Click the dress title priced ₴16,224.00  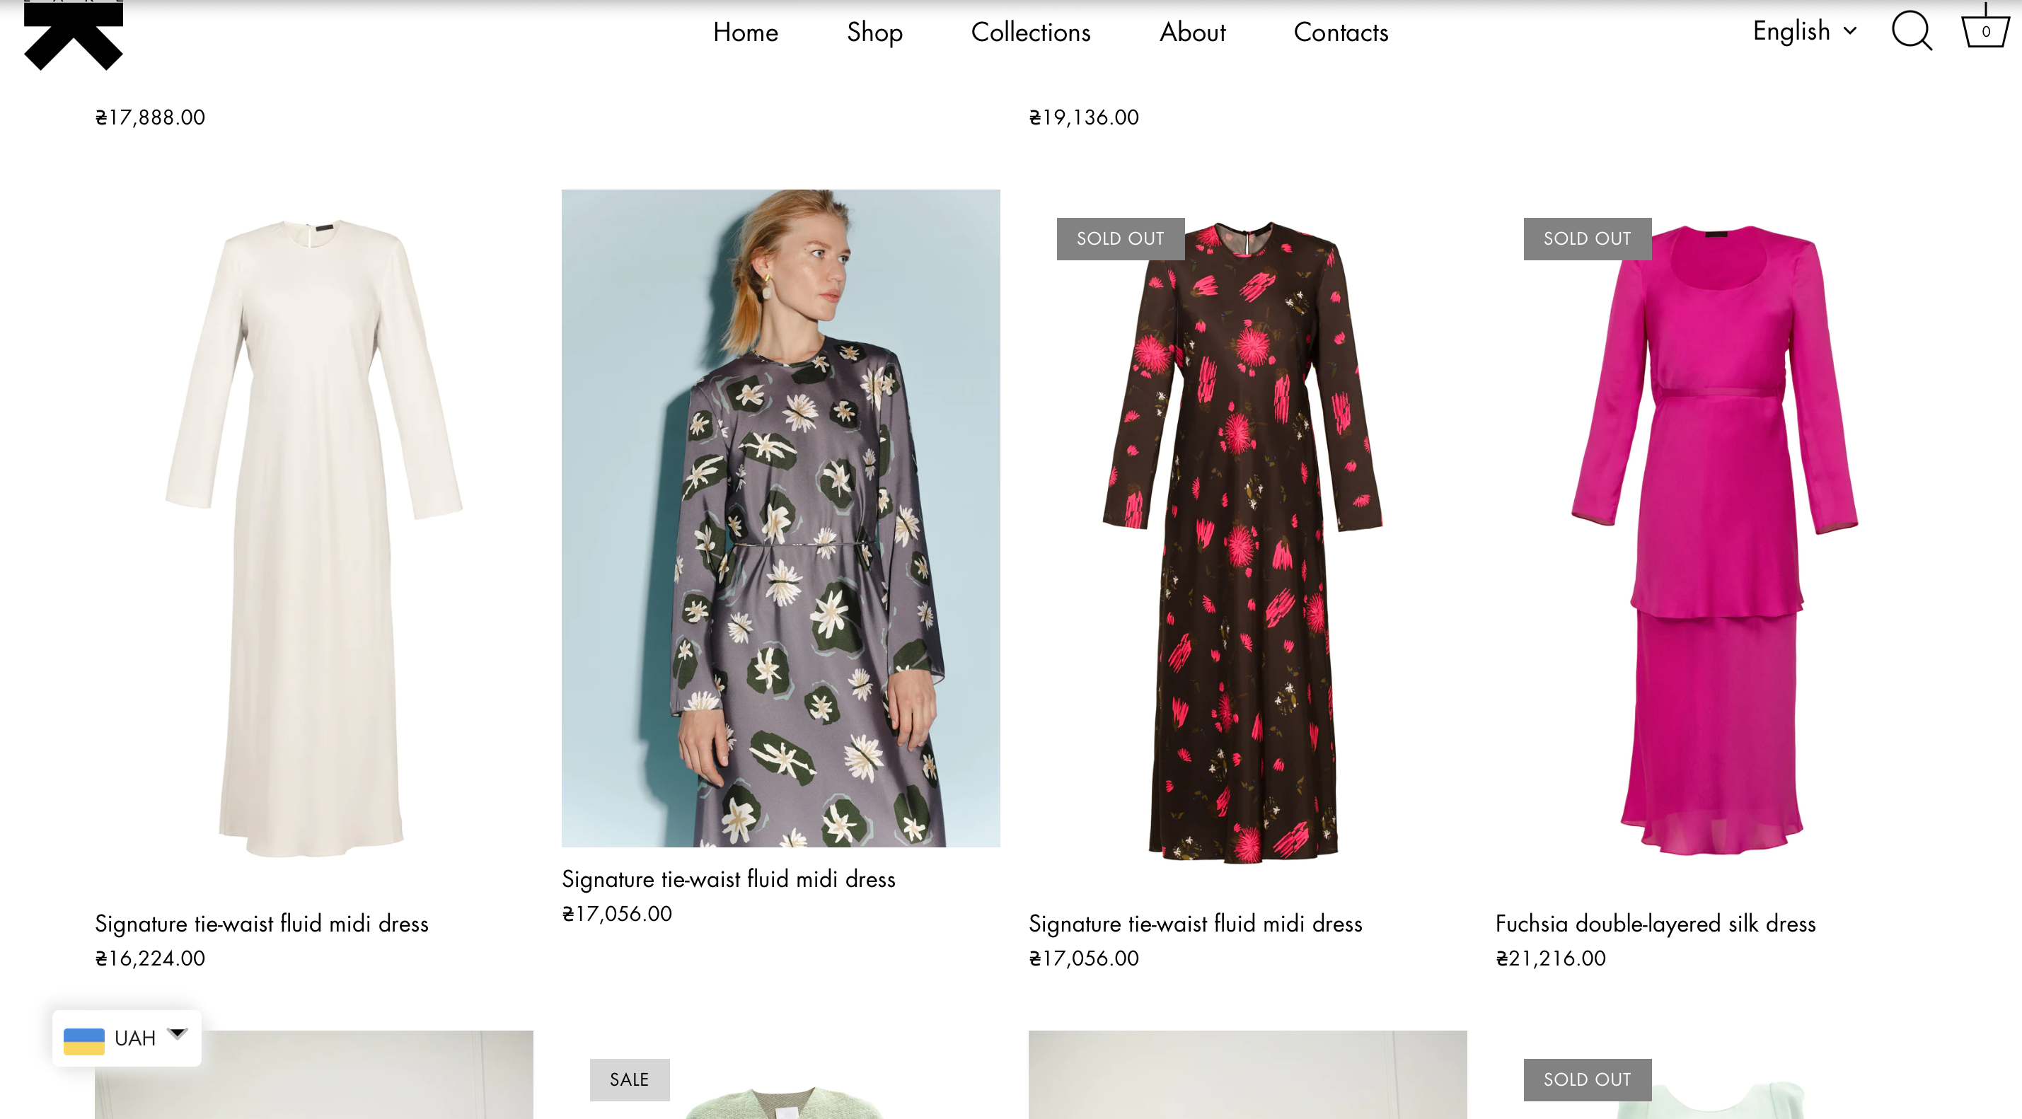click(261, 924)
